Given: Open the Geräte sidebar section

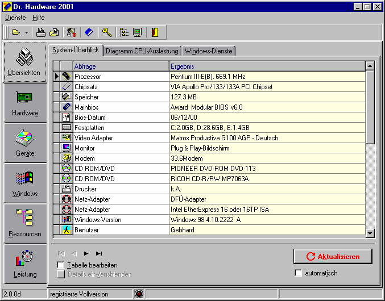Looking at the screenshot, I should (x=24, y=143).
